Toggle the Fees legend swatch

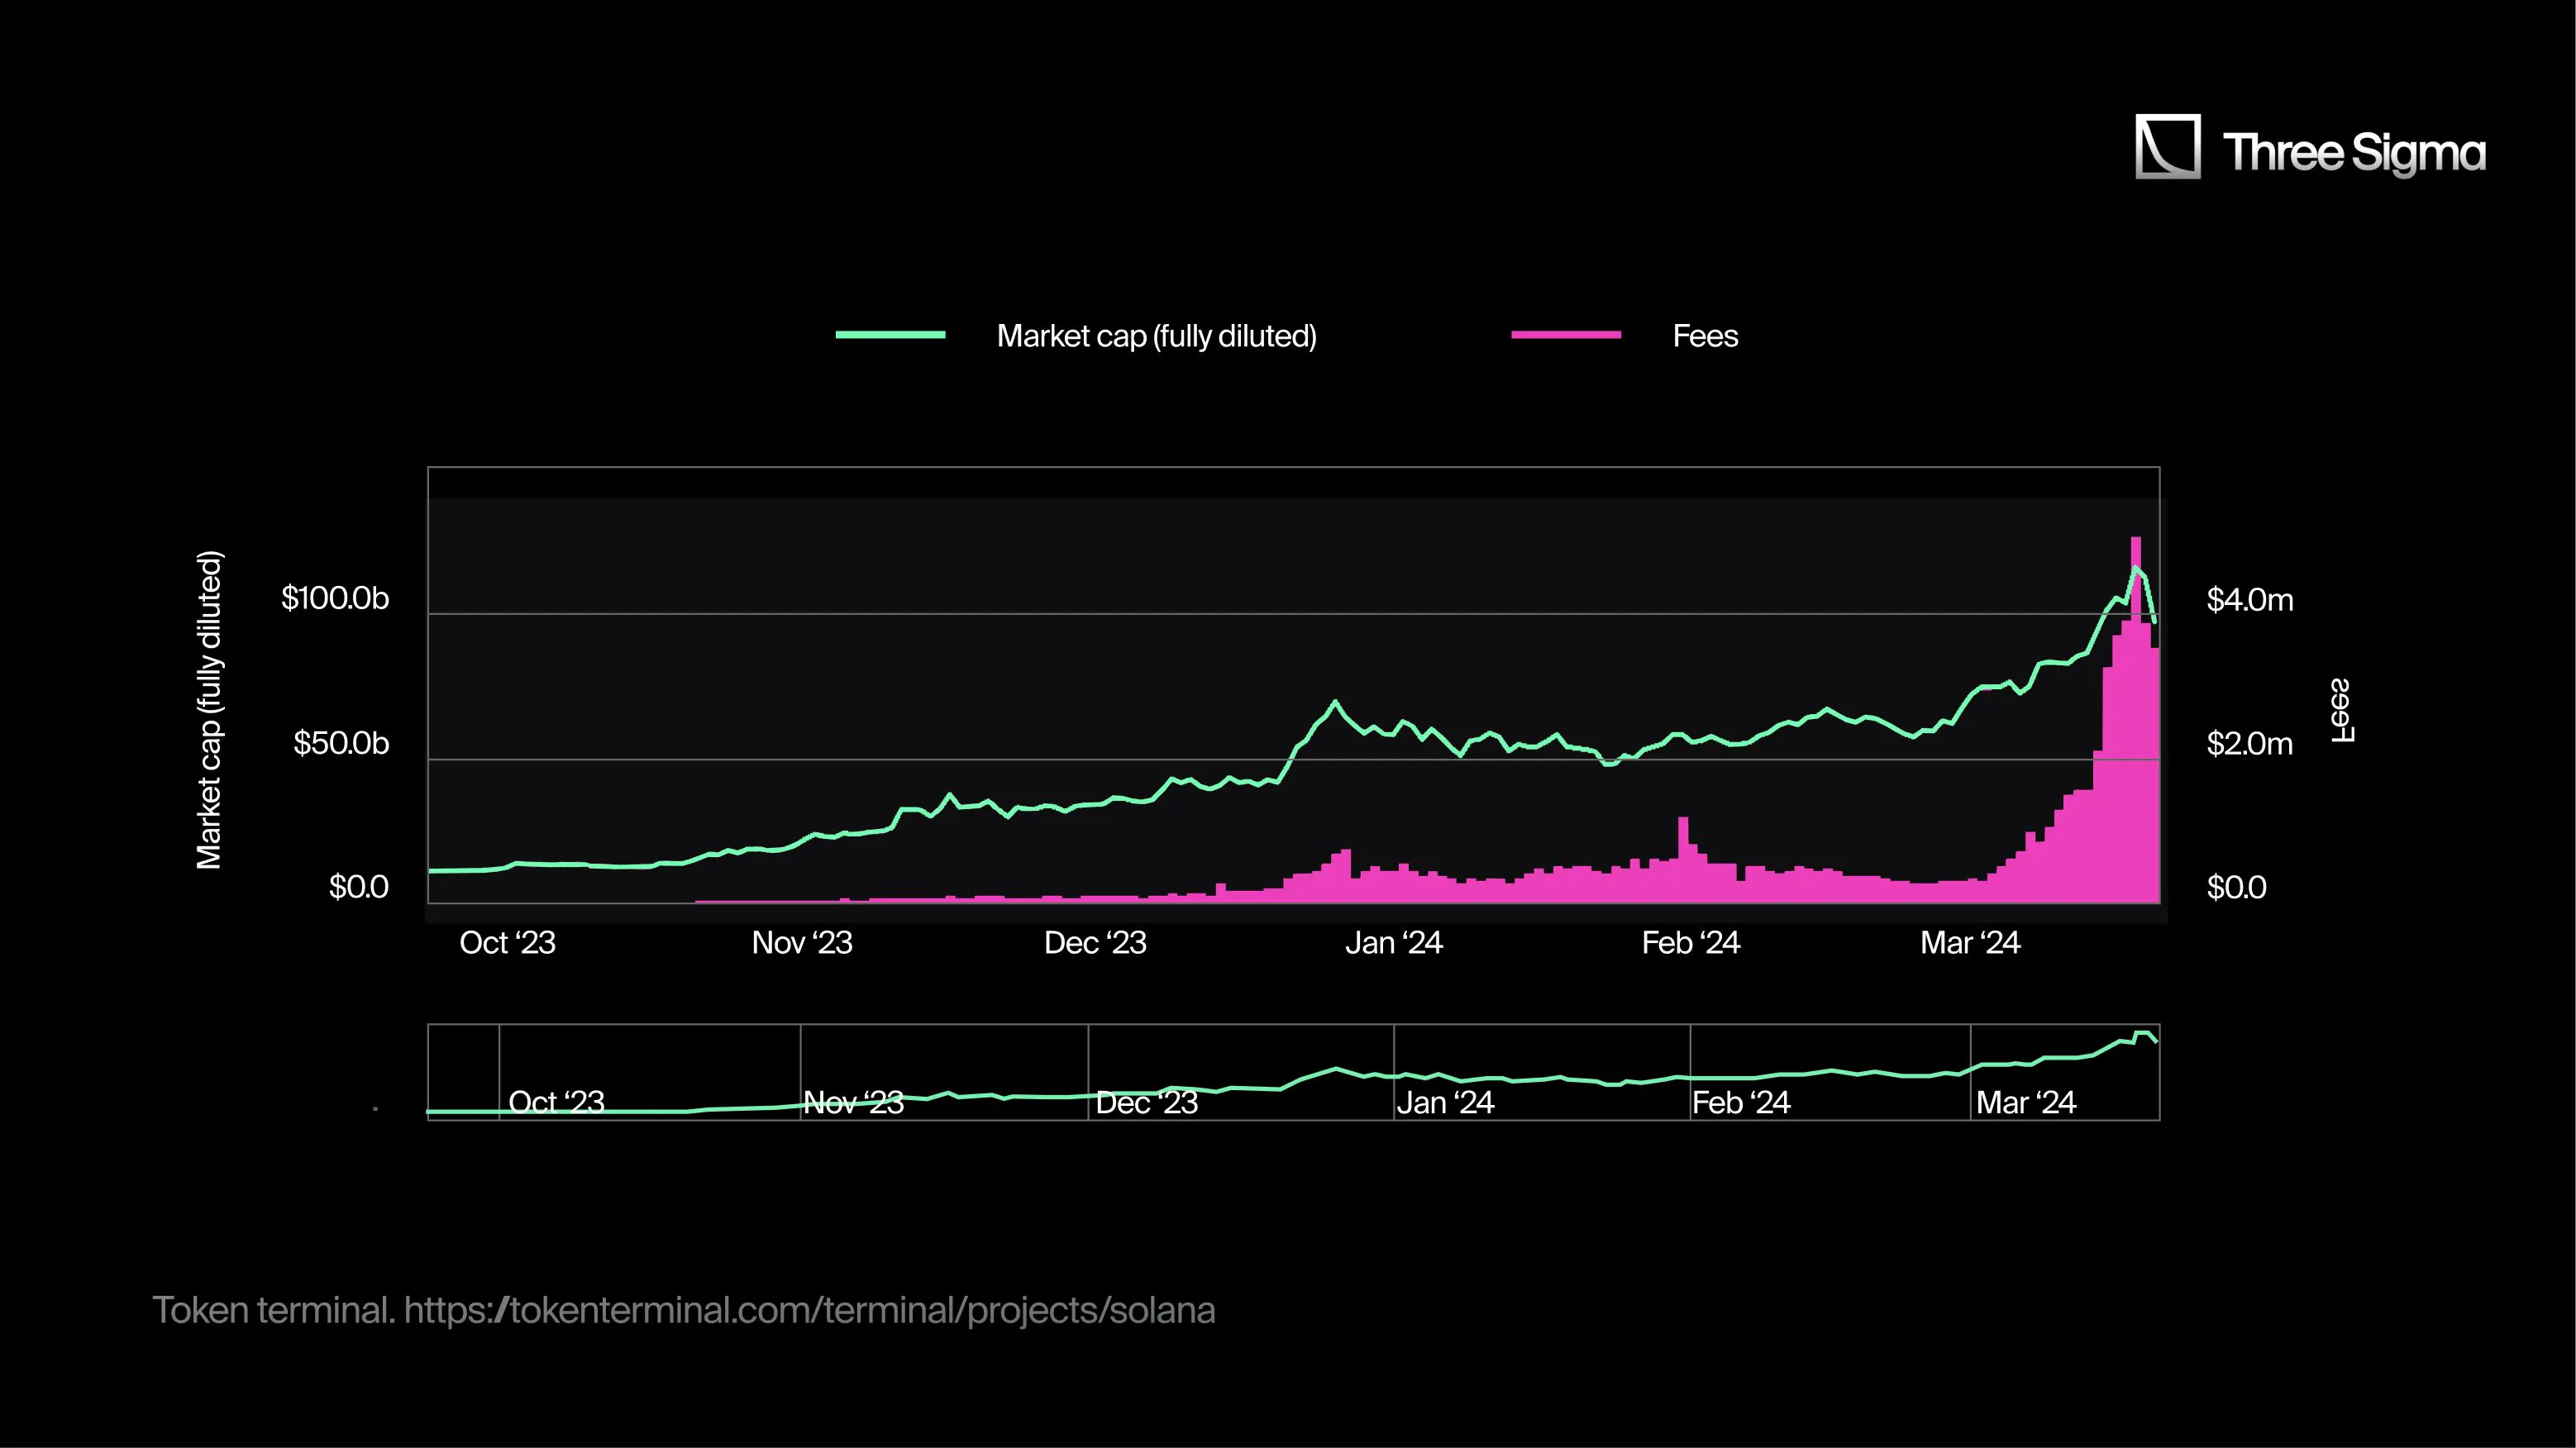point(1565,335)
